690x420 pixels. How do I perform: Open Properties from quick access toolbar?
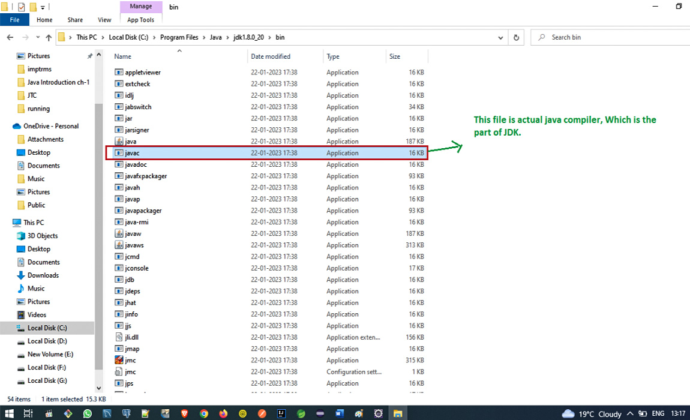tap(22, 7)
